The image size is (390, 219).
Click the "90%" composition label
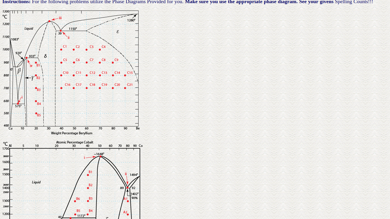point(134,198)
